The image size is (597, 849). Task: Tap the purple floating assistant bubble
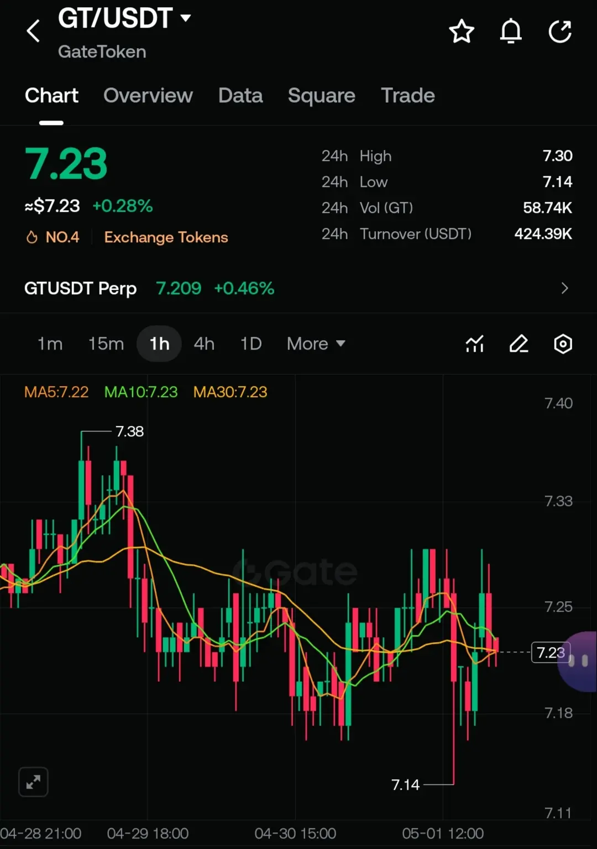pos(578,661)
